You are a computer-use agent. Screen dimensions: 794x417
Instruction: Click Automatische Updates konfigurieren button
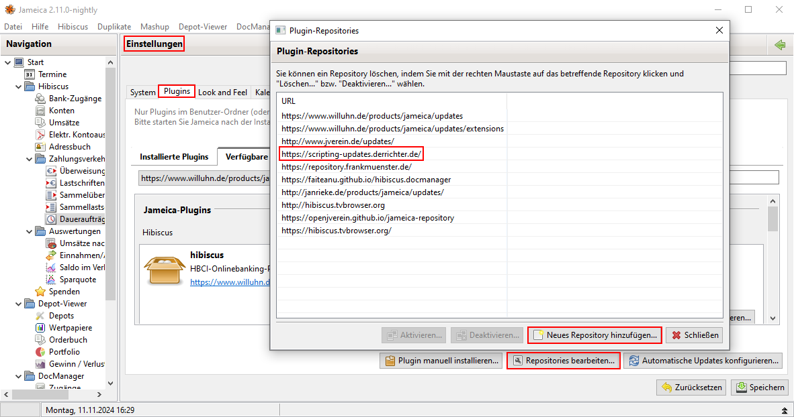point(703,361)
